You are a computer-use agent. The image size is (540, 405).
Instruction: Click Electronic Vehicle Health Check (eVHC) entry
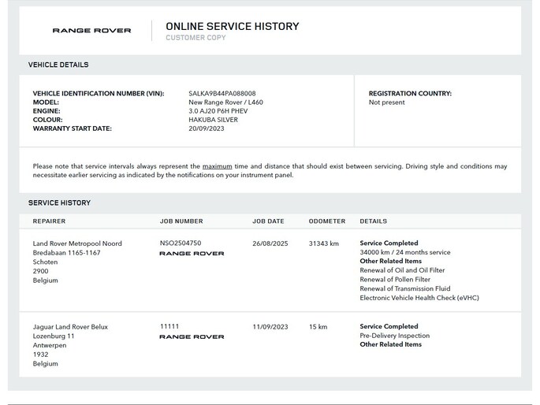click(x=419, y=298)
